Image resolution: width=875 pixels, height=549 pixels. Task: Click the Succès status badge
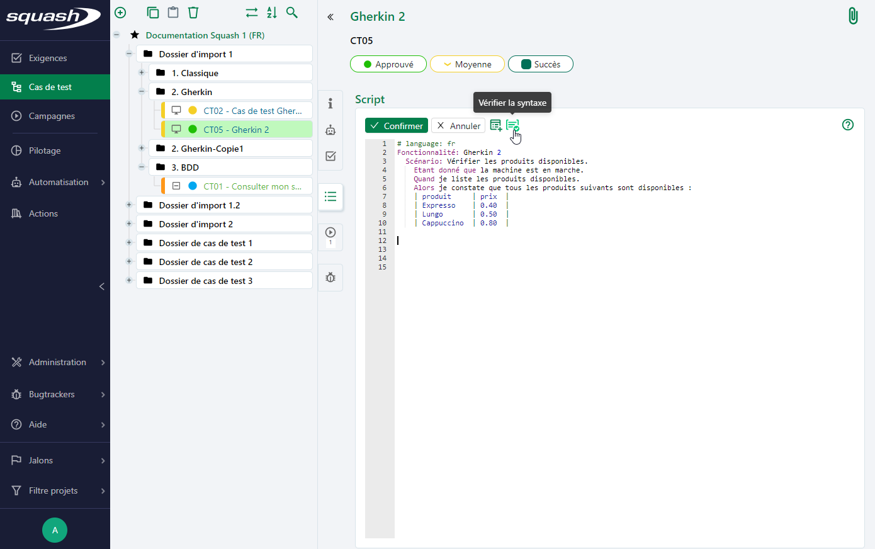coord(540,64)
